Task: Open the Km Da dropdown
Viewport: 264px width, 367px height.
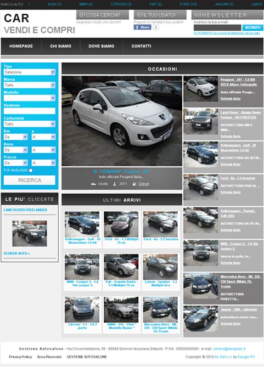Action: 16,137
